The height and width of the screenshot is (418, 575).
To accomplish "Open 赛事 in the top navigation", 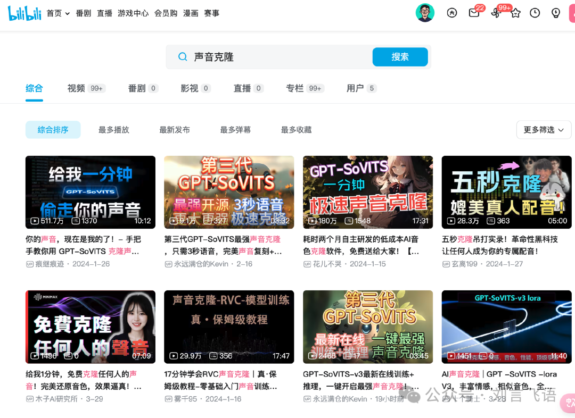I will [211, 13].
